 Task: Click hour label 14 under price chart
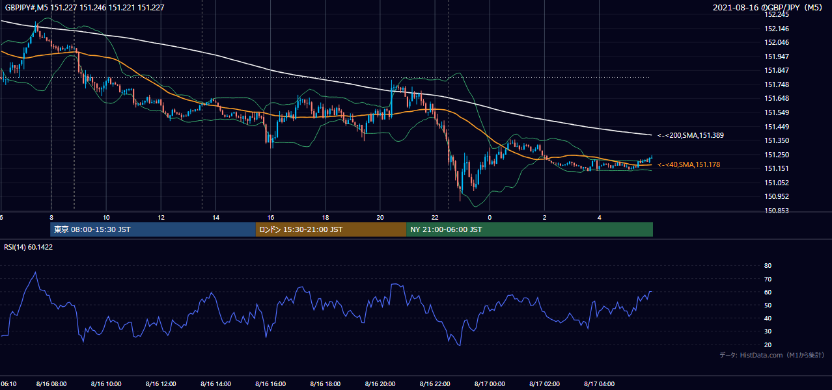tap(215, 217)
